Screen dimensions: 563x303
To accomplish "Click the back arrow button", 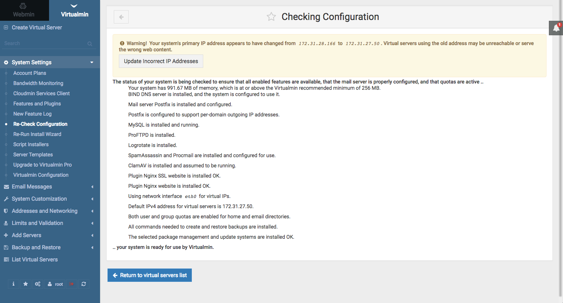I will click(121, 17).
